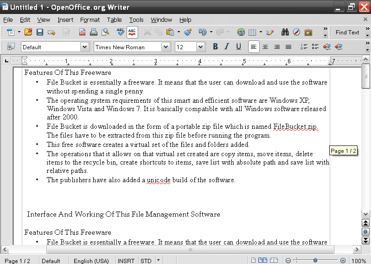Click STD selection mode in status bar
The height and width of the screenshot is (264, 371).
(146, 261)
